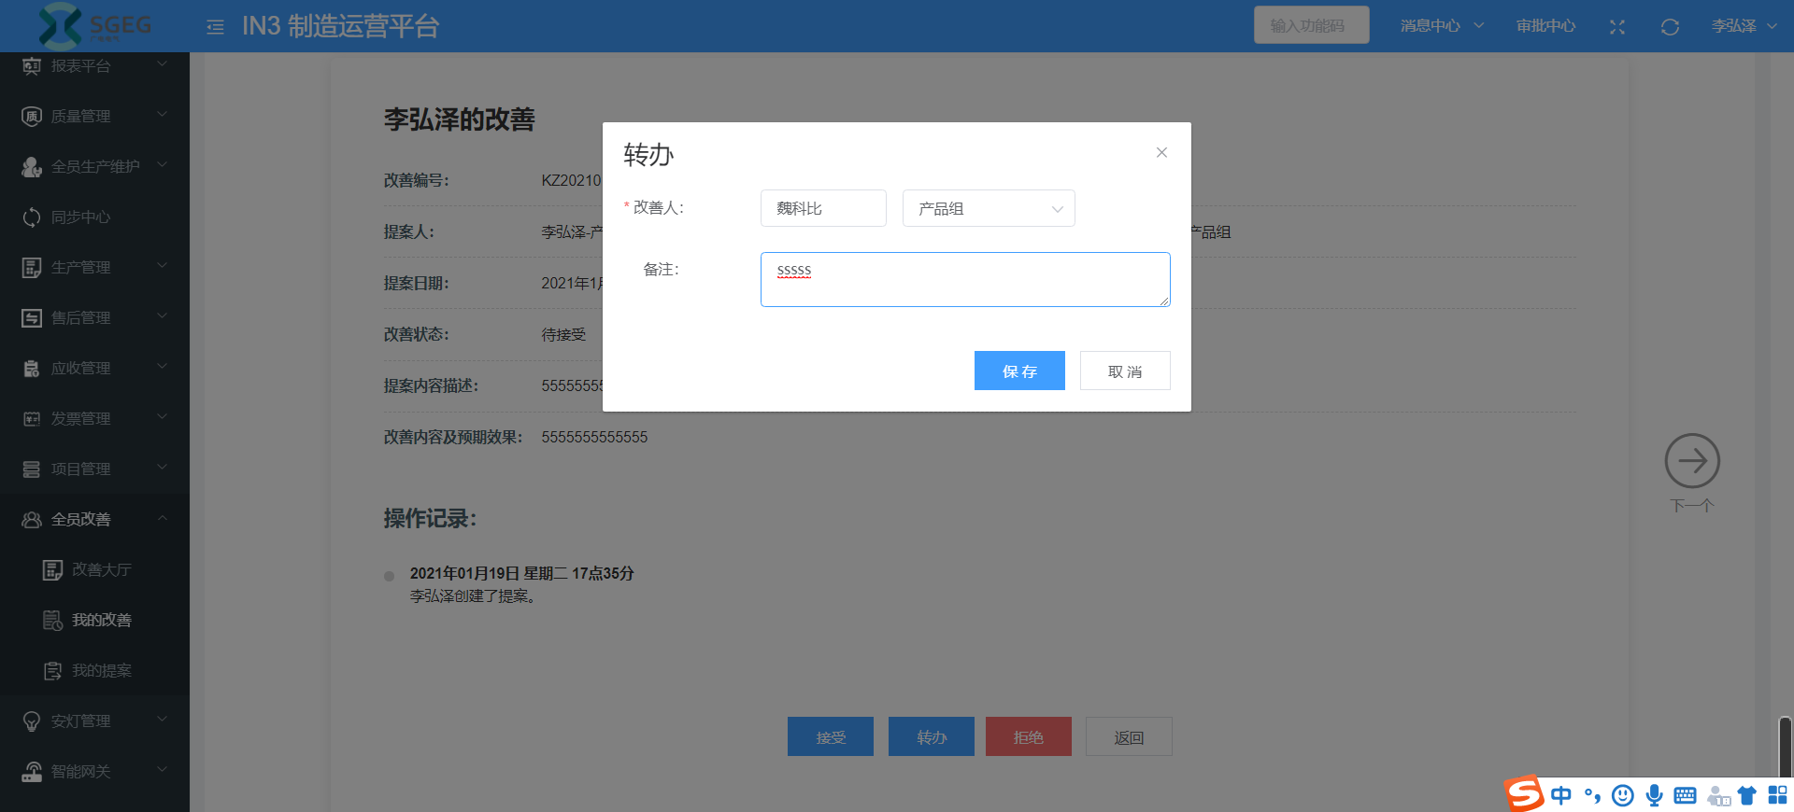Click the 保存 button in dialog
The height and width of the screenshot is (812, 1794).
click(1018, 371)
